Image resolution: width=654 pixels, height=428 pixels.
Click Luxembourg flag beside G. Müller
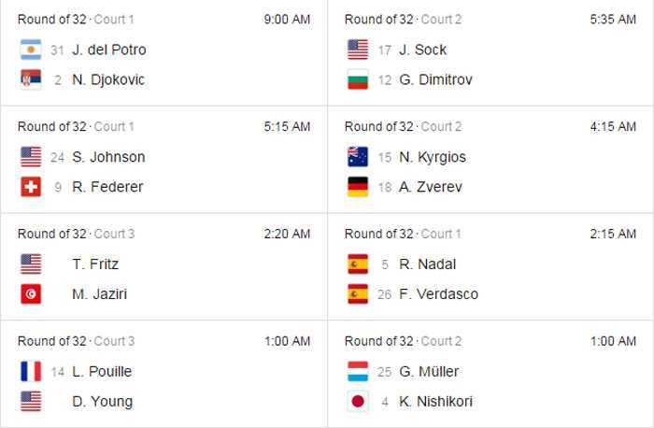pos(358,371)
